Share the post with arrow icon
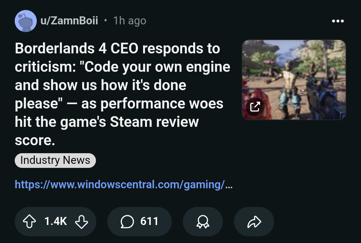 coord(254,222)
